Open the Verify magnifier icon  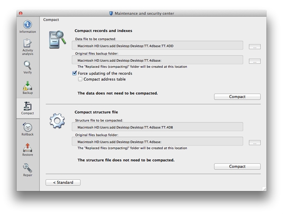27,66
